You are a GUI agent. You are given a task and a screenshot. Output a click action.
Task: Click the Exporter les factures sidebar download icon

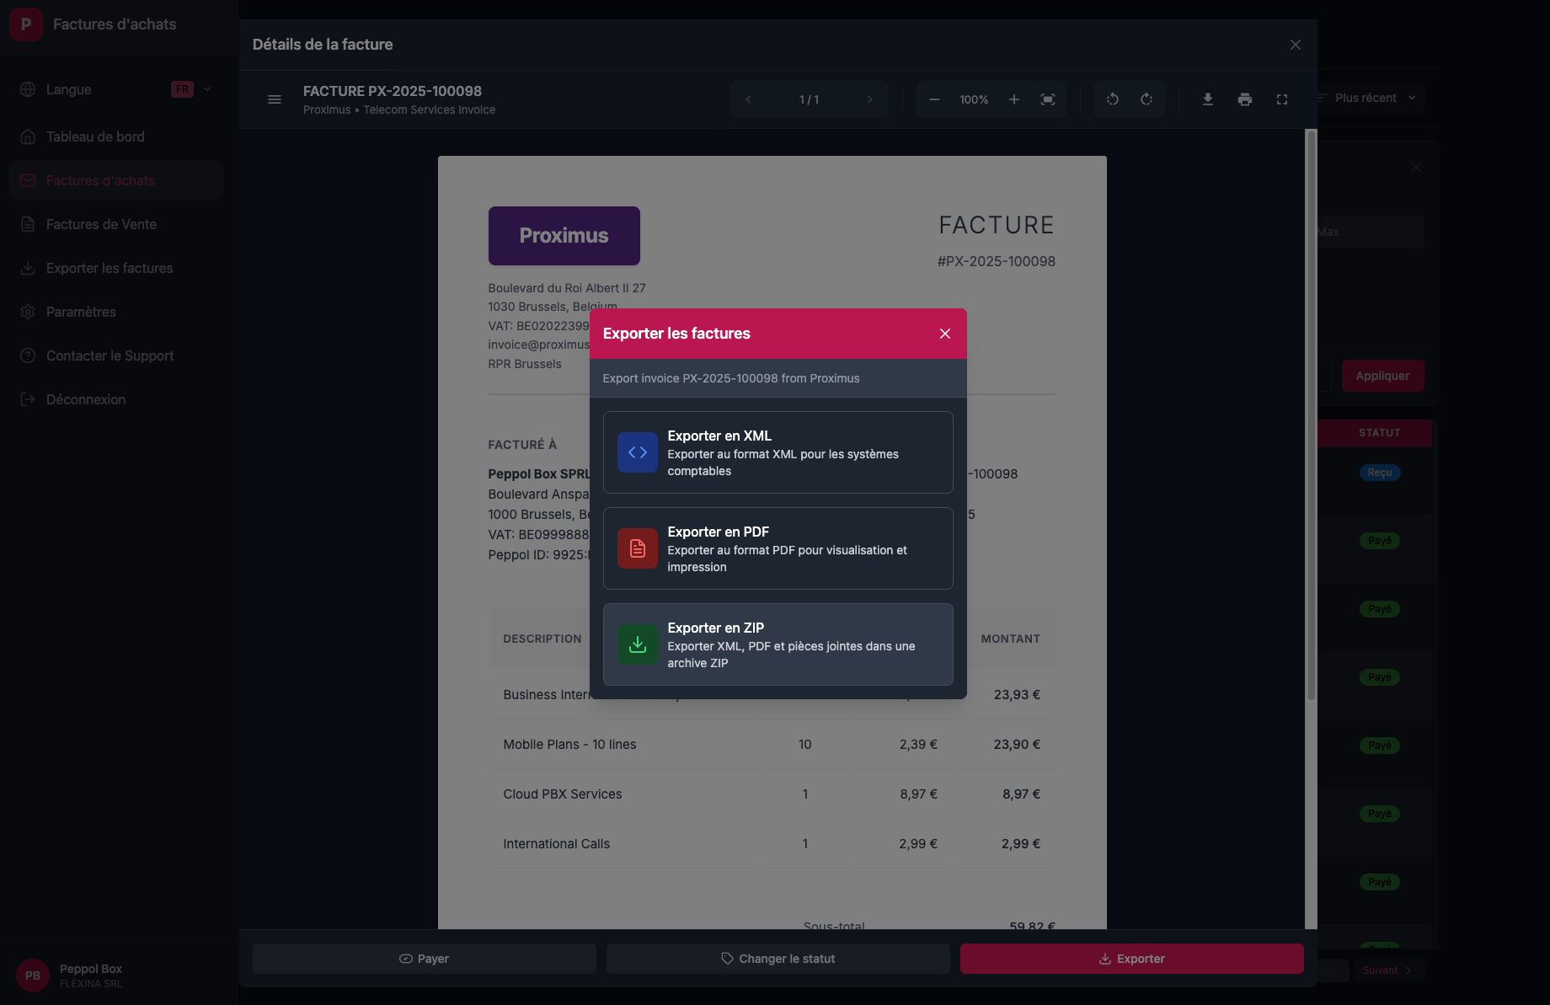click(28, 268)
